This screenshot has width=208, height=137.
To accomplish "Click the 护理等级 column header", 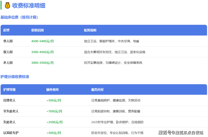I will 10,90.
